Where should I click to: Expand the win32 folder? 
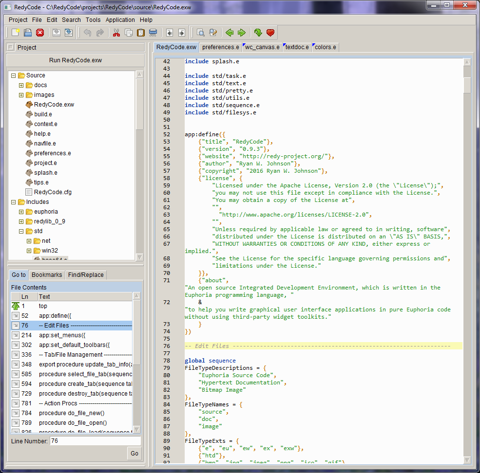[x=29, y=251]
